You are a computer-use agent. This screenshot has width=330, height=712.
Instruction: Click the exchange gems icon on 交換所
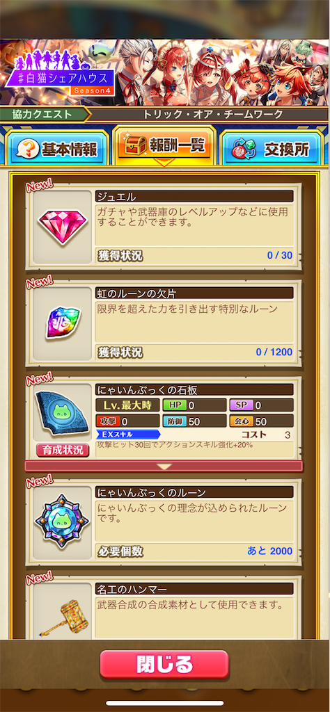244,150
